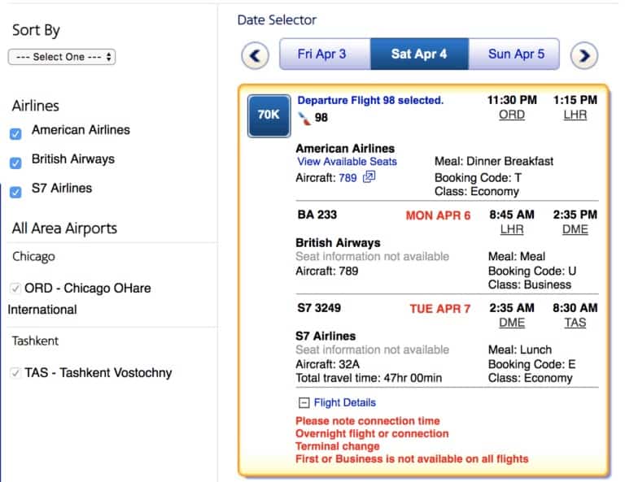Open View Available Seats link

click(x=347, y=162)
